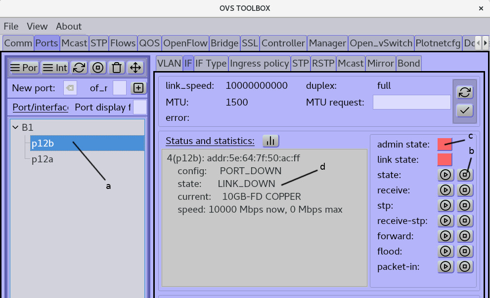Select port p12a in the tree
Image resolution: width=490 pixels, height=298 pixels.
(43, 159)
